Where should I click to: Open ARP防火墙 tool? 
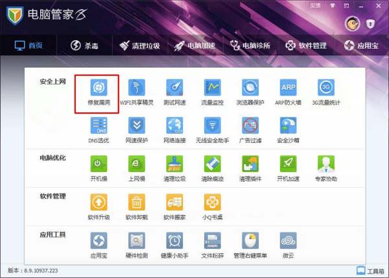288,92
